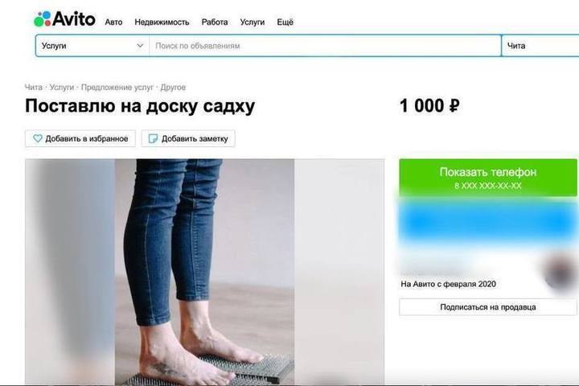The image size is (579, 386).
Task: Expand the Услуги category dropdown
Action: point(92,46)
